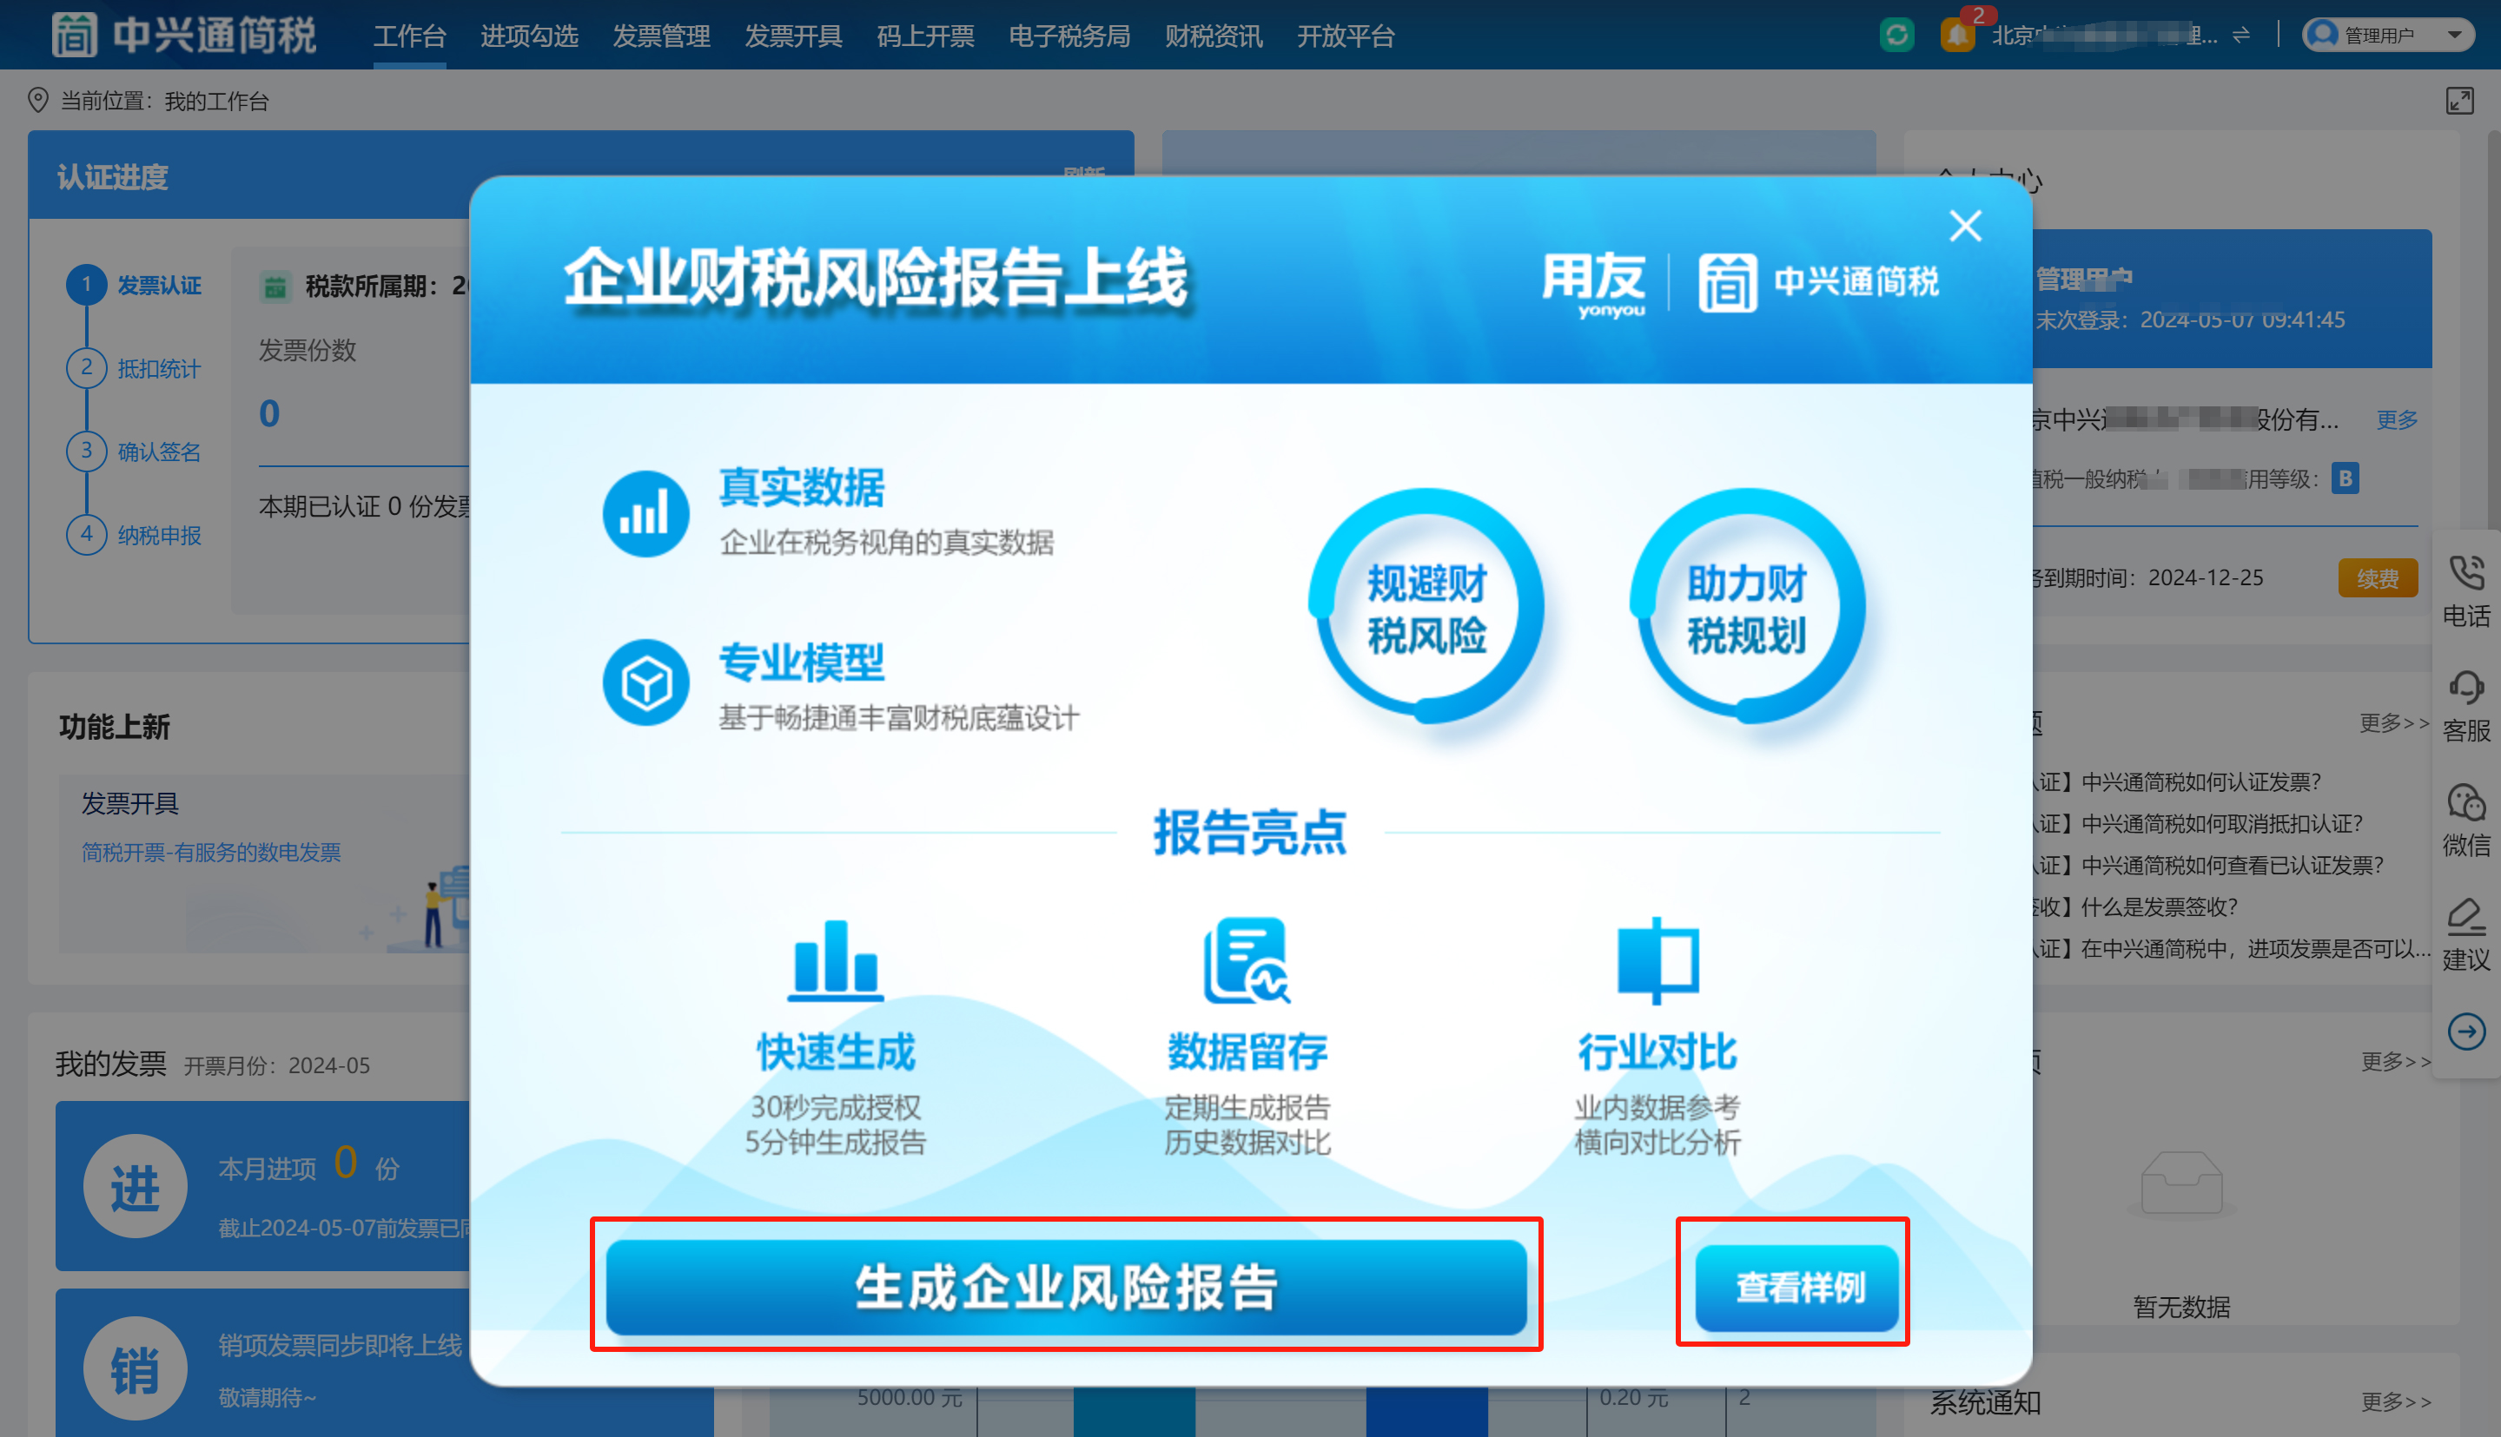
Task: Click the 数据留存 document icon
Action: [1246, 959]
